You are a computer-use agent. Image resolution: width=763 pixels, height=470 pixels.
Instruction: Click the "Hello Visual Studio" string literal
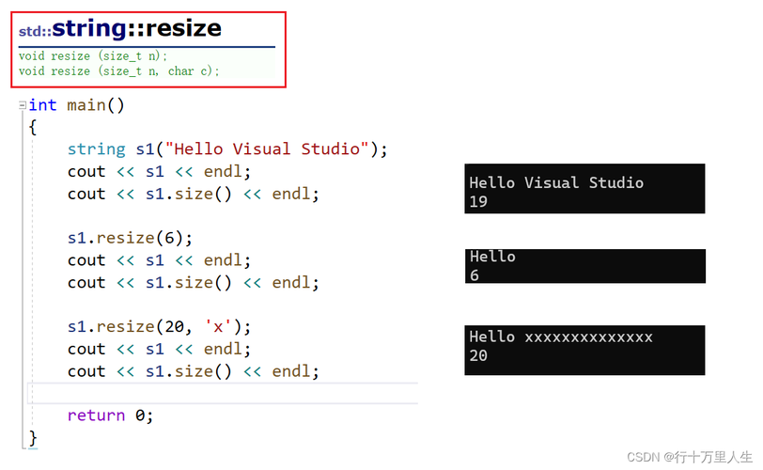tap(267, 149)
